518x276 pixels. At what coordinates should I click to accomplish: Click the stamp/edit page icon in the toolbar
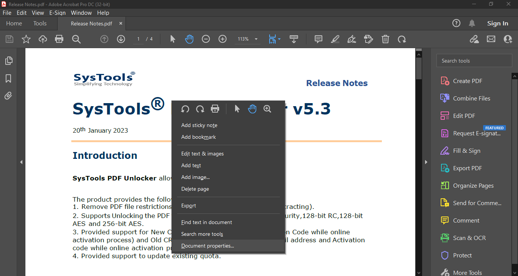[x=369, y=39]
